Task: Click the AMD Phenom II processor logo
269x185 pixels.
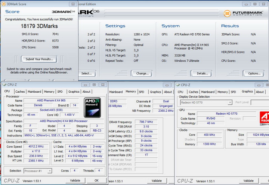Action: click(x=92, y=108)
